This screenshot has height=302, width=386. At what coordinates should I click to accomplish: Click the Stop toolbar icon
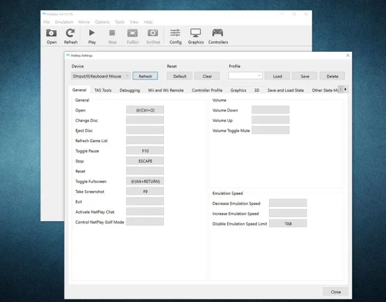[112, 36]
